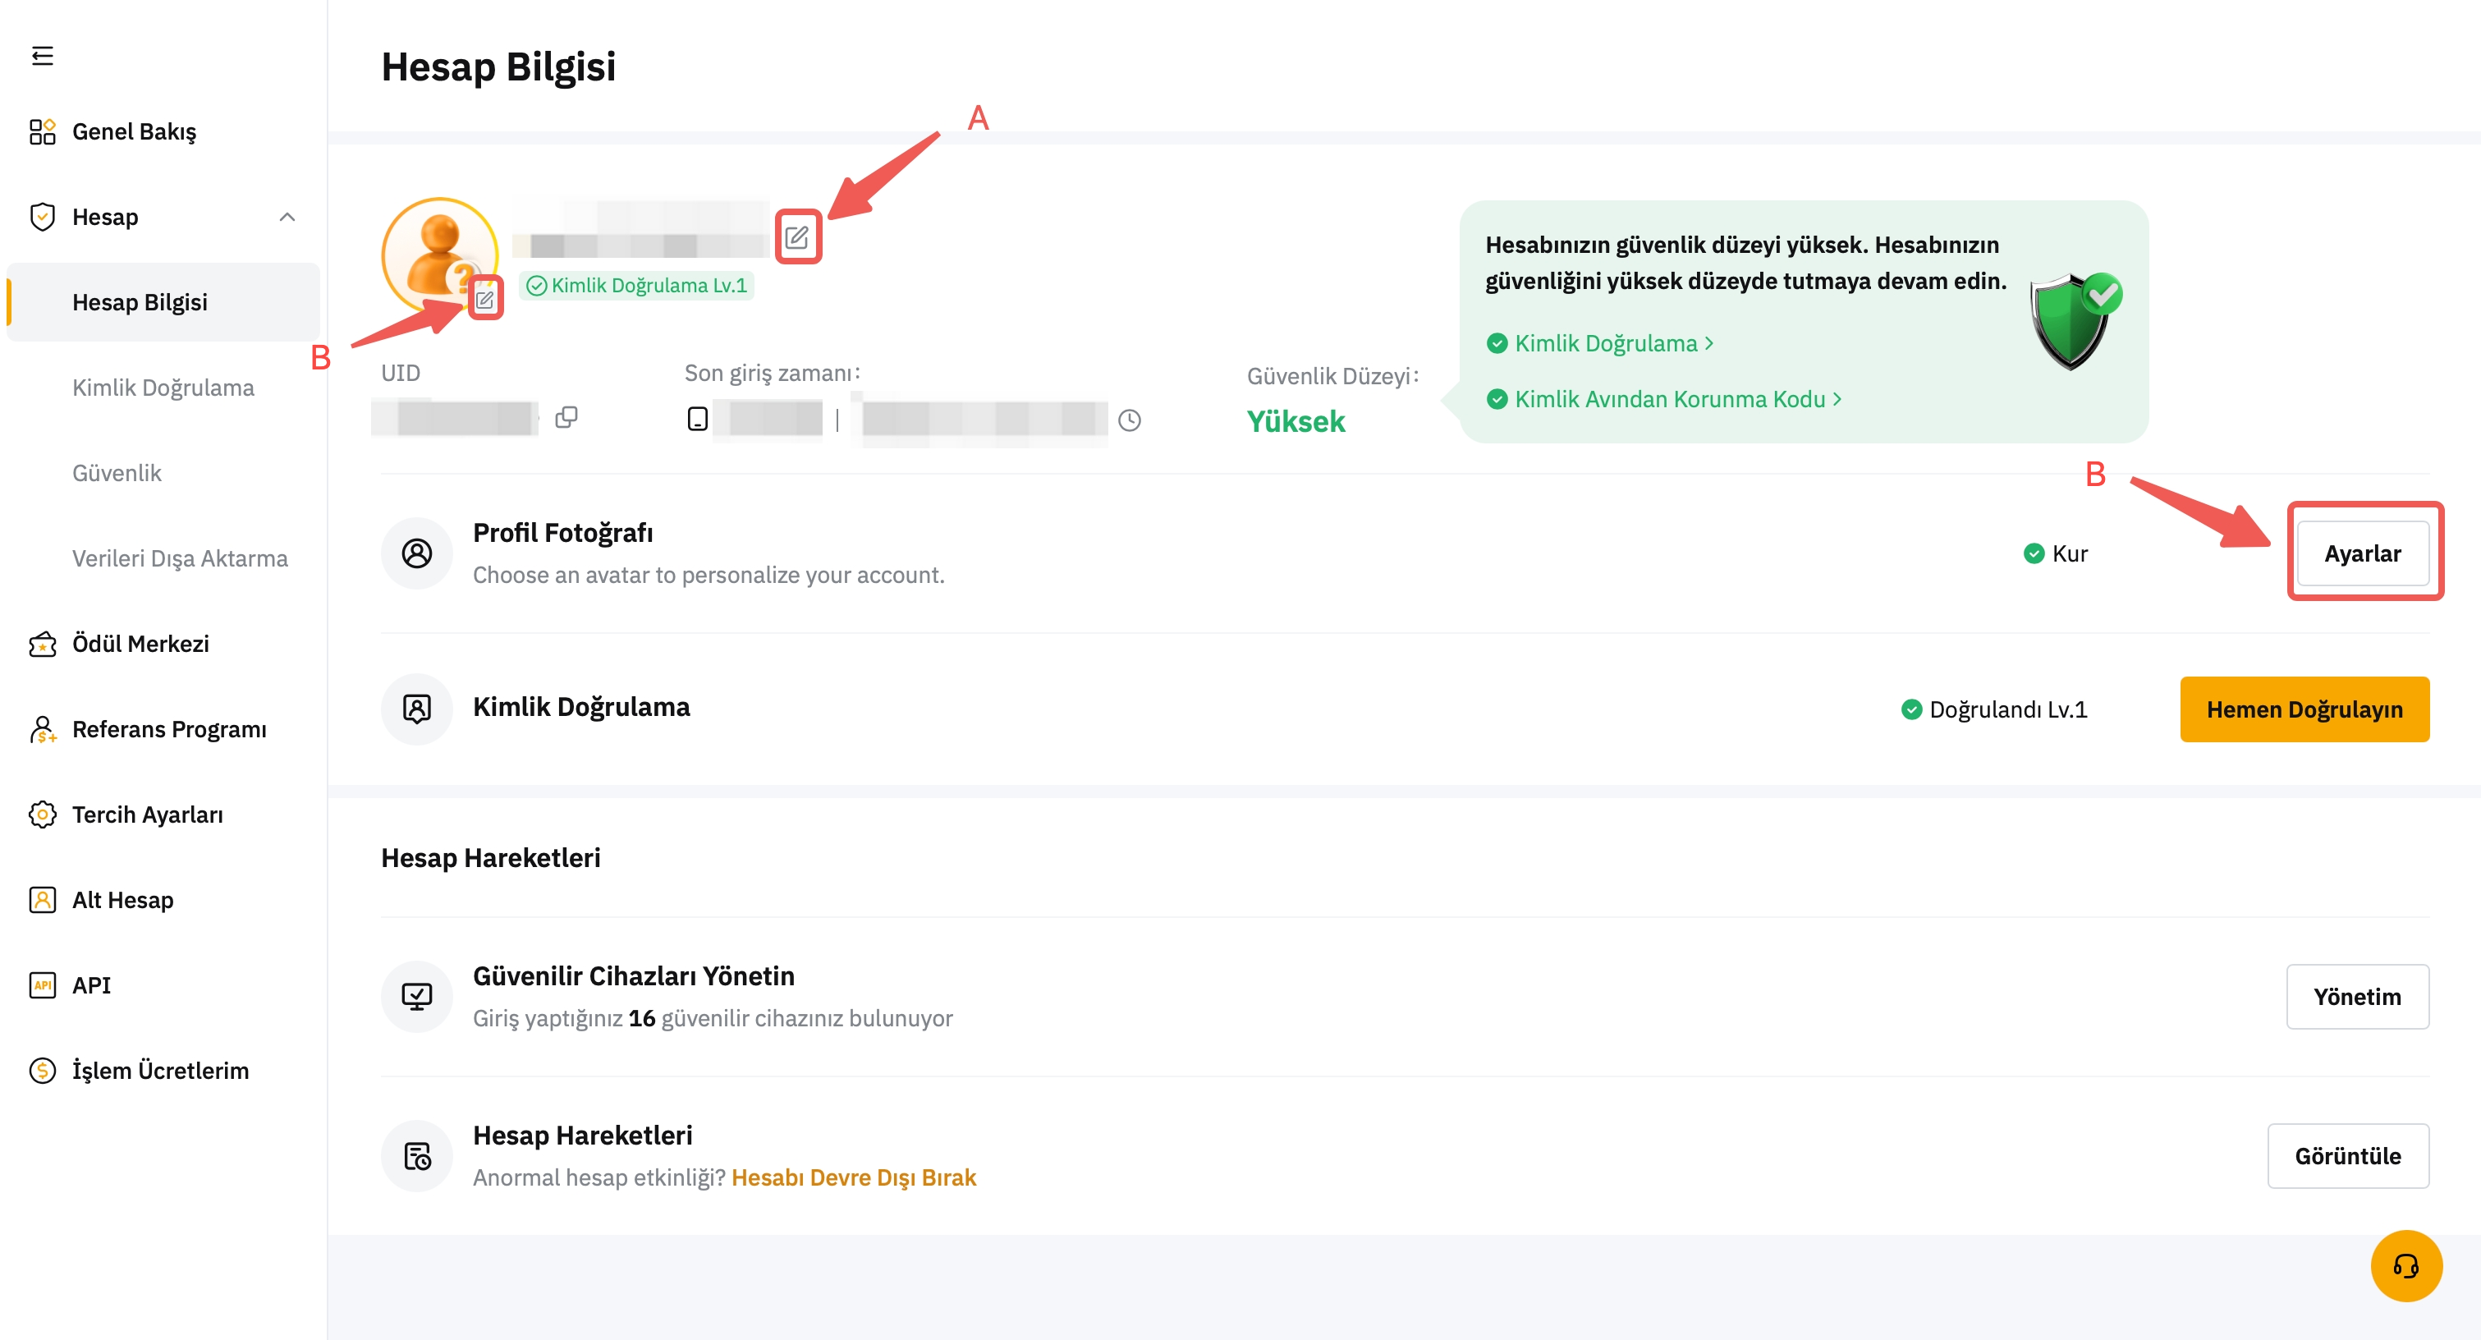
Task: Click the edit nickname pencil icon
Action: click(796, 237)
